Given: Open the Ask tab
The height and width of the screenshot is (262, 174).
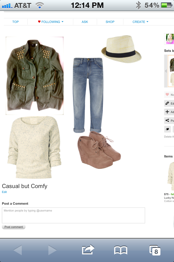Looking at the screenshot, I should tap(85, 22).
